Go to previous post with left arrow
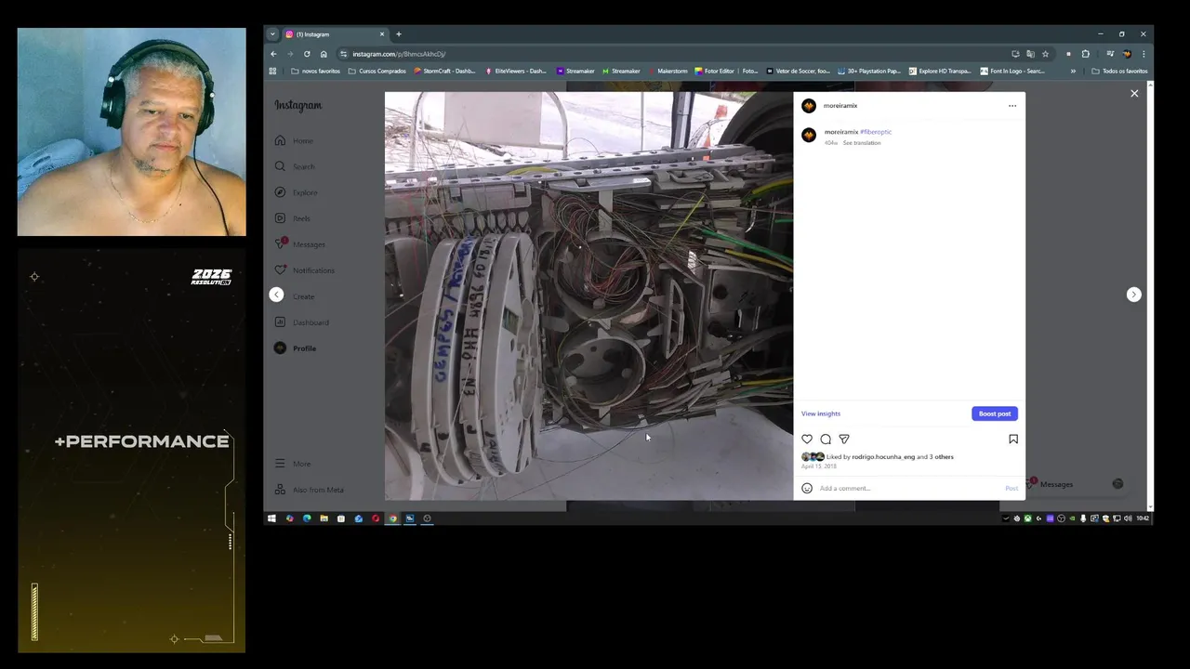The width and height of the screenshot is (1190, 669). click(276, 295)
